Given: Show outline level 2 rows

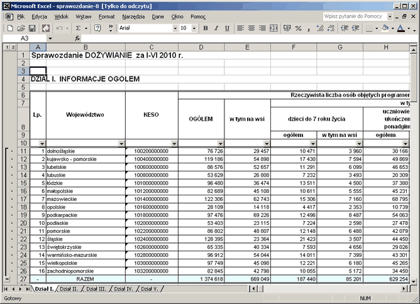Looking at the screenshot, I should point(13,48).
